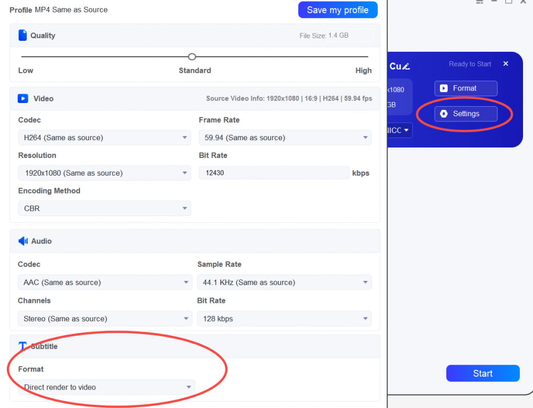Expand the video Codec dropdown

point(104,138)
